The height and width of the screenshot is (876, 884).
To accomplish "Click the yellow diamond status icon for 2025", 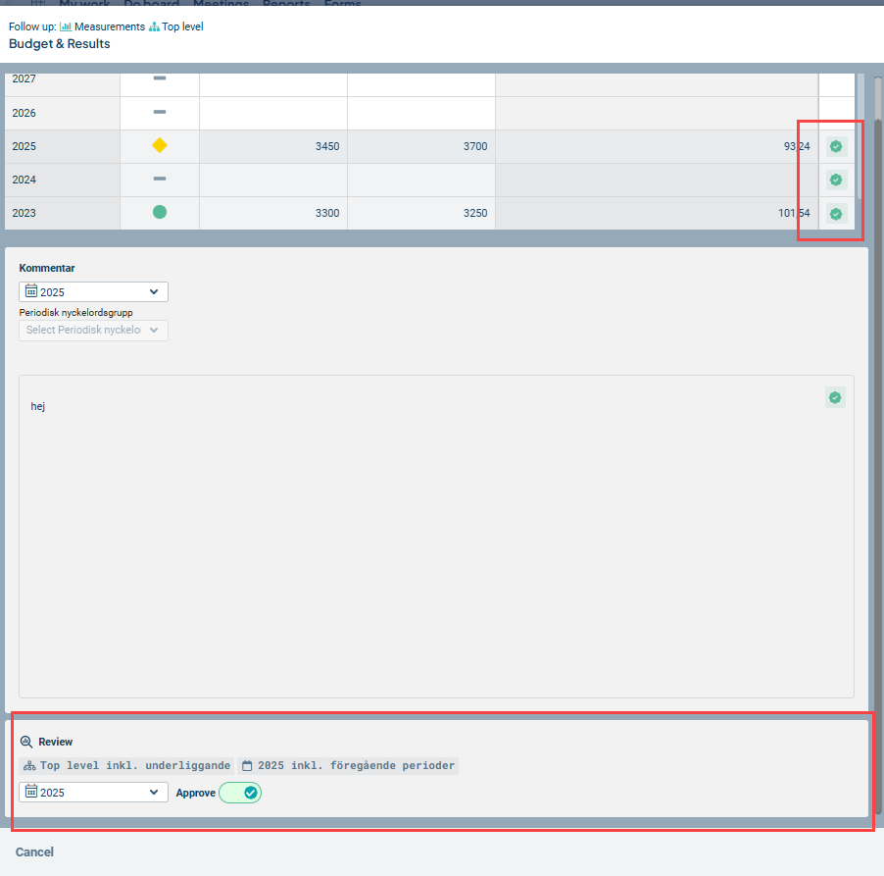I will click(x=160, y=146).
